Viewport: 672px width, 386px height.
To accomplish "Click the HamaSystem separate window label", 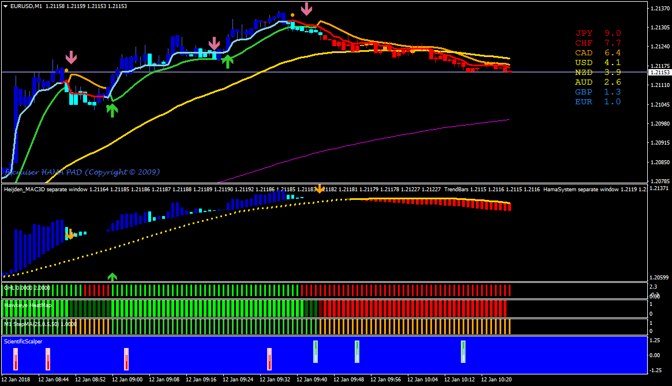I will point(581,189).
